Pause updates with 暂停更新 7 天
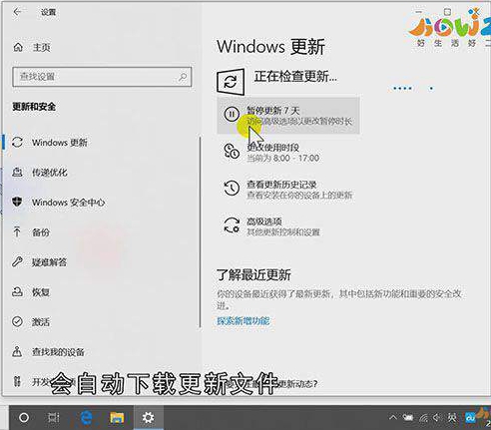 (288, 116)
